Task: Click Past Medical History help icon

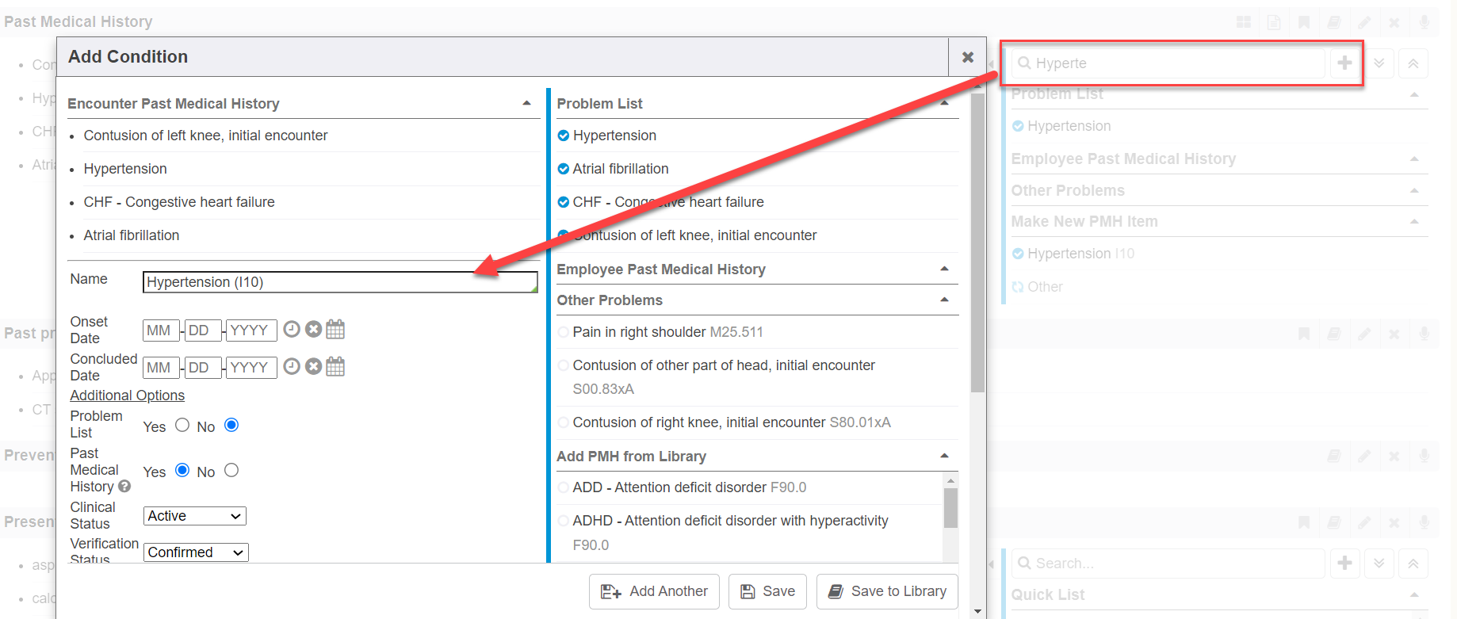Action: [x=124, y=487]
